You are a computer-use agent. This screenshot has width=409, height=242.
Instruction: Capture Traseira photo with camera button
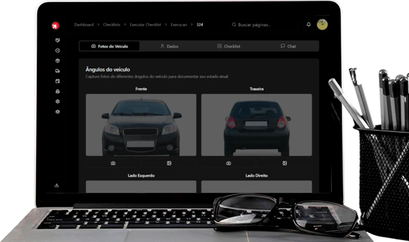tap(229, 163)
